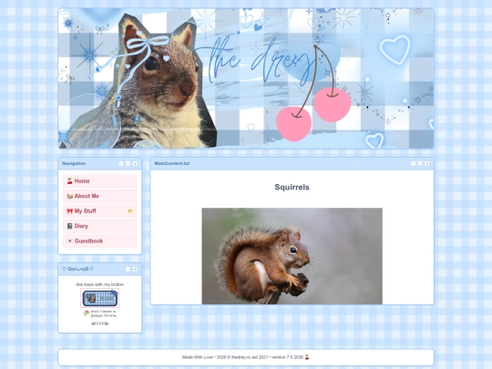Click the Navigation panel title
This screenshot has height=369, width=492.
point(74,163)
